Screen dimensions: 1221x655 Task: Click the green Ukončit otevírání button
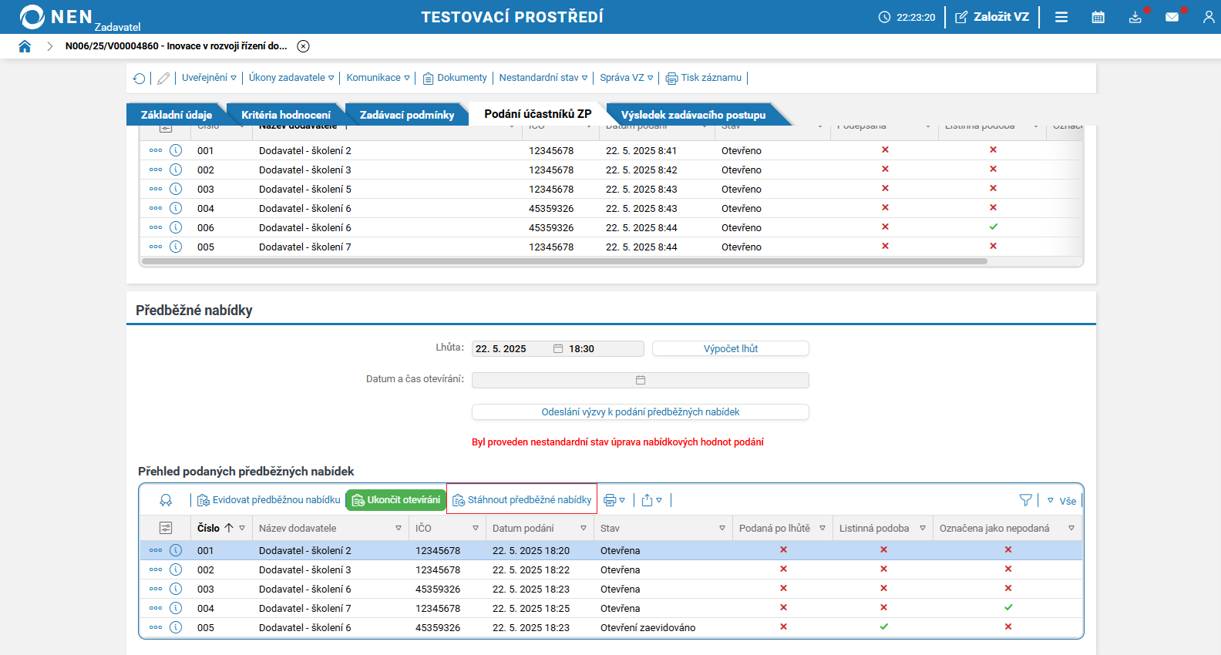pyautogui.click(x=396, y=500)
